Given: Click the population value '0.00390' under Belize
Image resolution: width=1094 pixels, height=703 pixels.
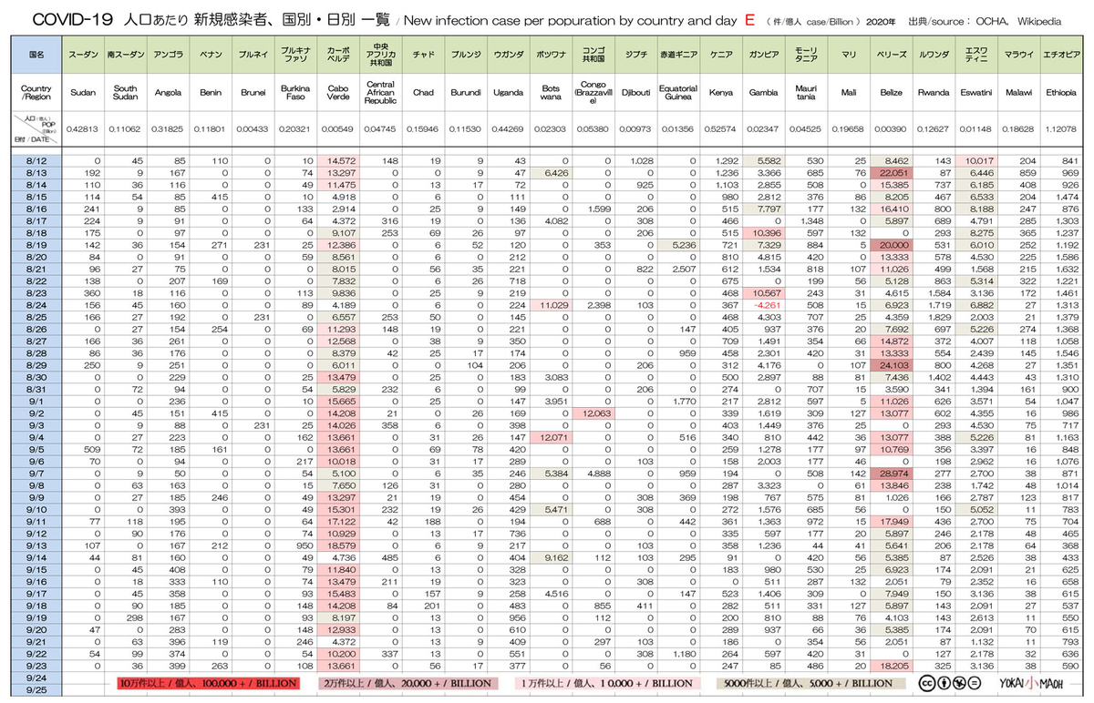Looking at the screenshot, I should coord(891,127).
